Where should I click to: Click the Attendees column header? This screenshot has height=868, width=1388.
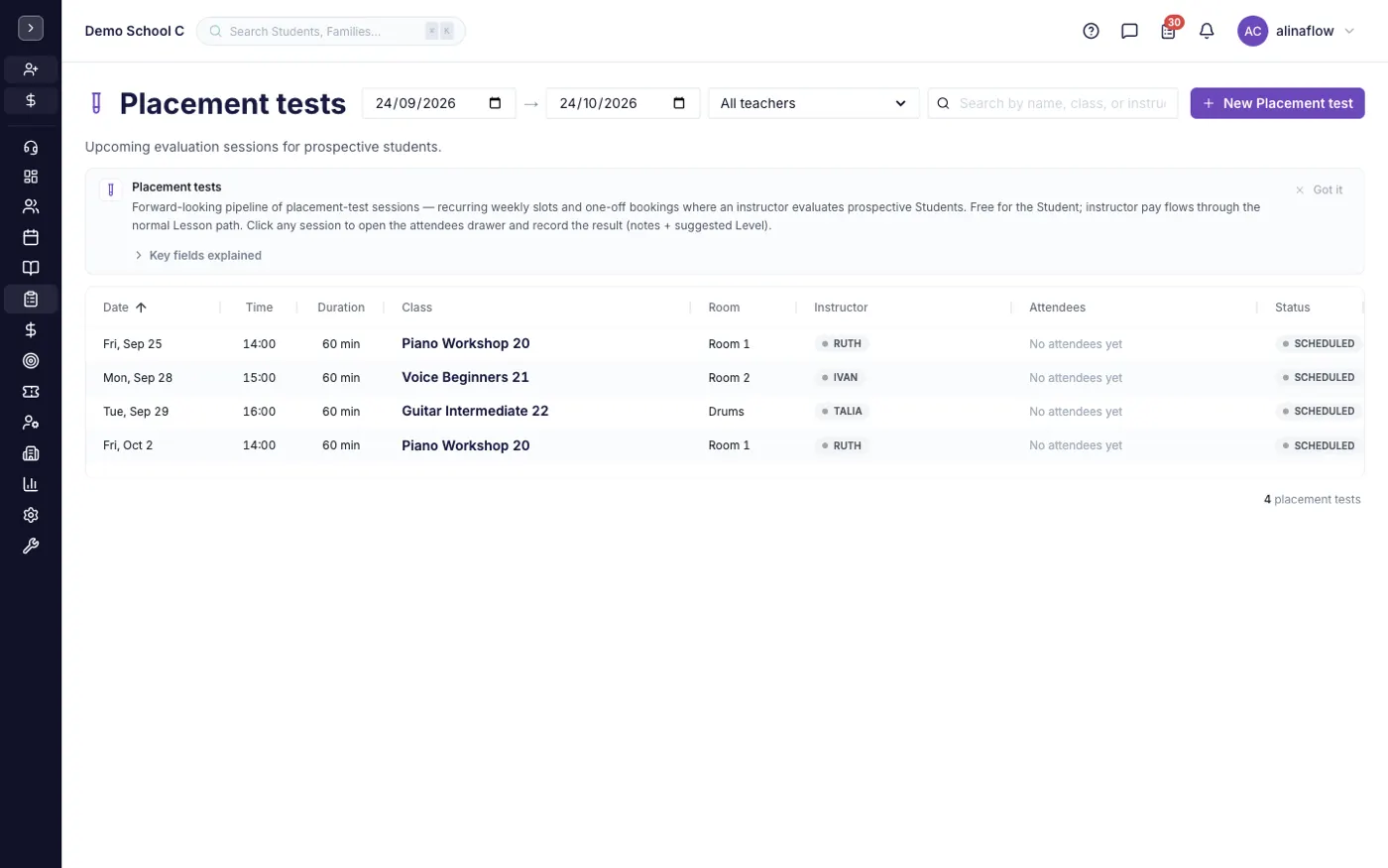pyautogui.click(x=1057, y=308)
